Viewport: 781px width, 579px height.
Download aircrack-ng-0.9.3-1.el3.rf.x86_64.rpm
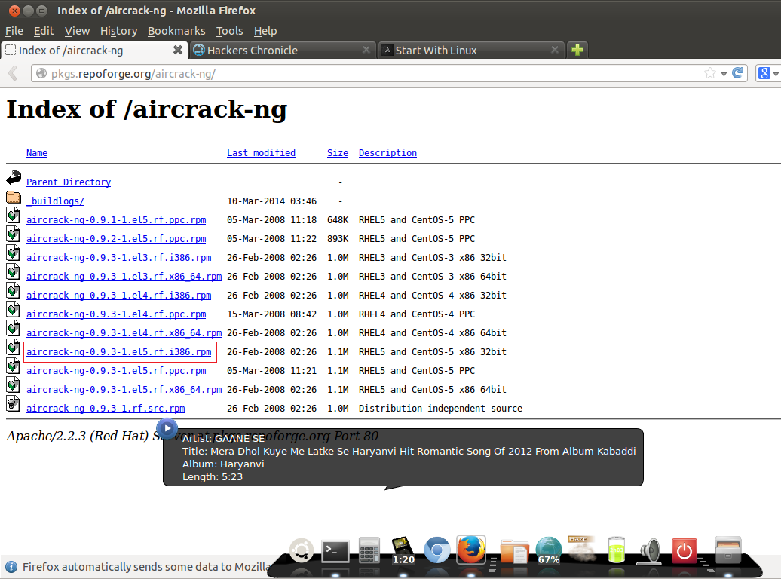124,277
